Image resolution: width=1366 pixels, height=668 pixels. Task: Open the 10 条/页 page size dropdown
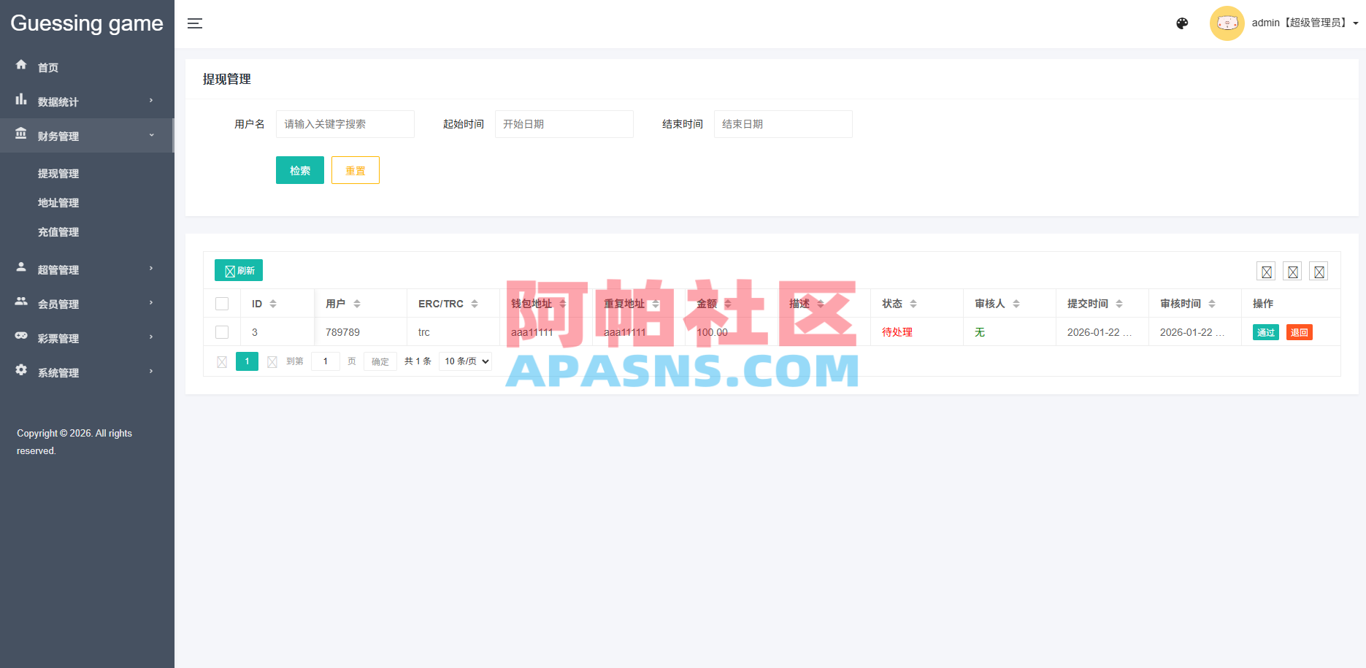pyautogui.click(x=465, y=361)
